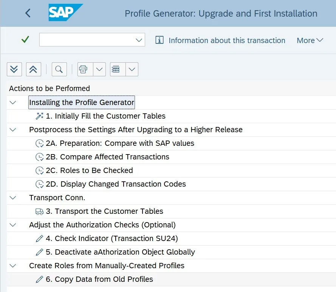This screenshot has height=292, width=336.
Task: Click the pencil icon beside Check Indicator
Action: (40, 239)
